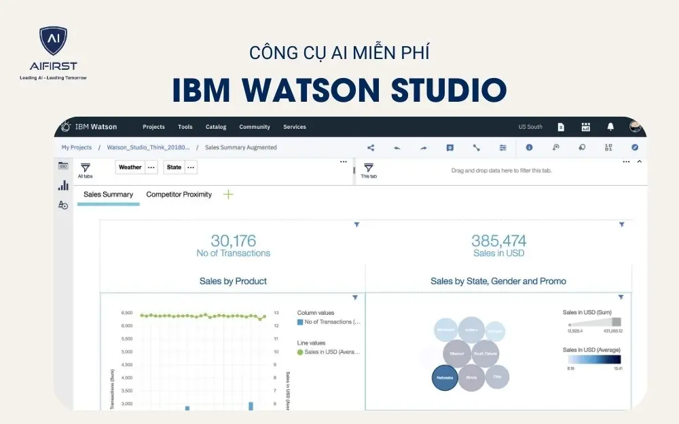The width and height of the screenshot is (679, 424).
Task: Click the Sales in USD (Average) color gradient
Action: coord(595,360)
